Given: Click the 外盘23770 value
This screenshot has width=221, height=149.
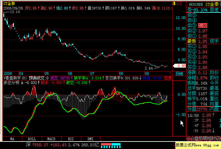Looking at the screenshot, I should [197, 109].
